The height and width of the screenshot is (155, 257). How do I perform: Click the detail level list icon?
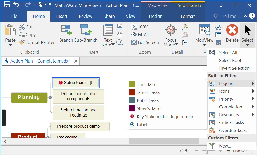point(185,42)
